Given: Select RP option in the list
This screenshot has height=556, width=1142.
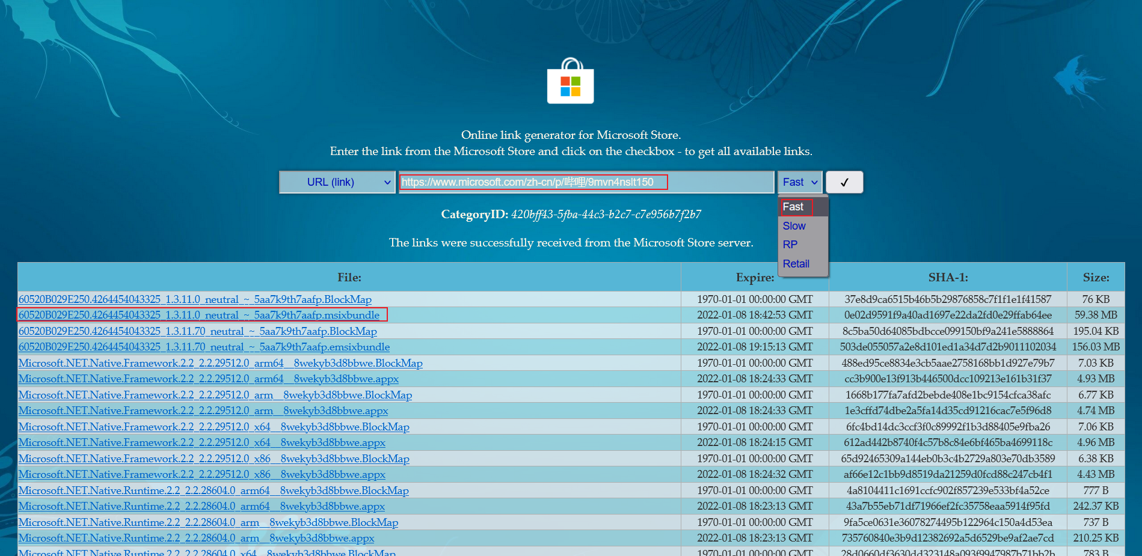Looking at the screenshot, I should click(803, 245).
